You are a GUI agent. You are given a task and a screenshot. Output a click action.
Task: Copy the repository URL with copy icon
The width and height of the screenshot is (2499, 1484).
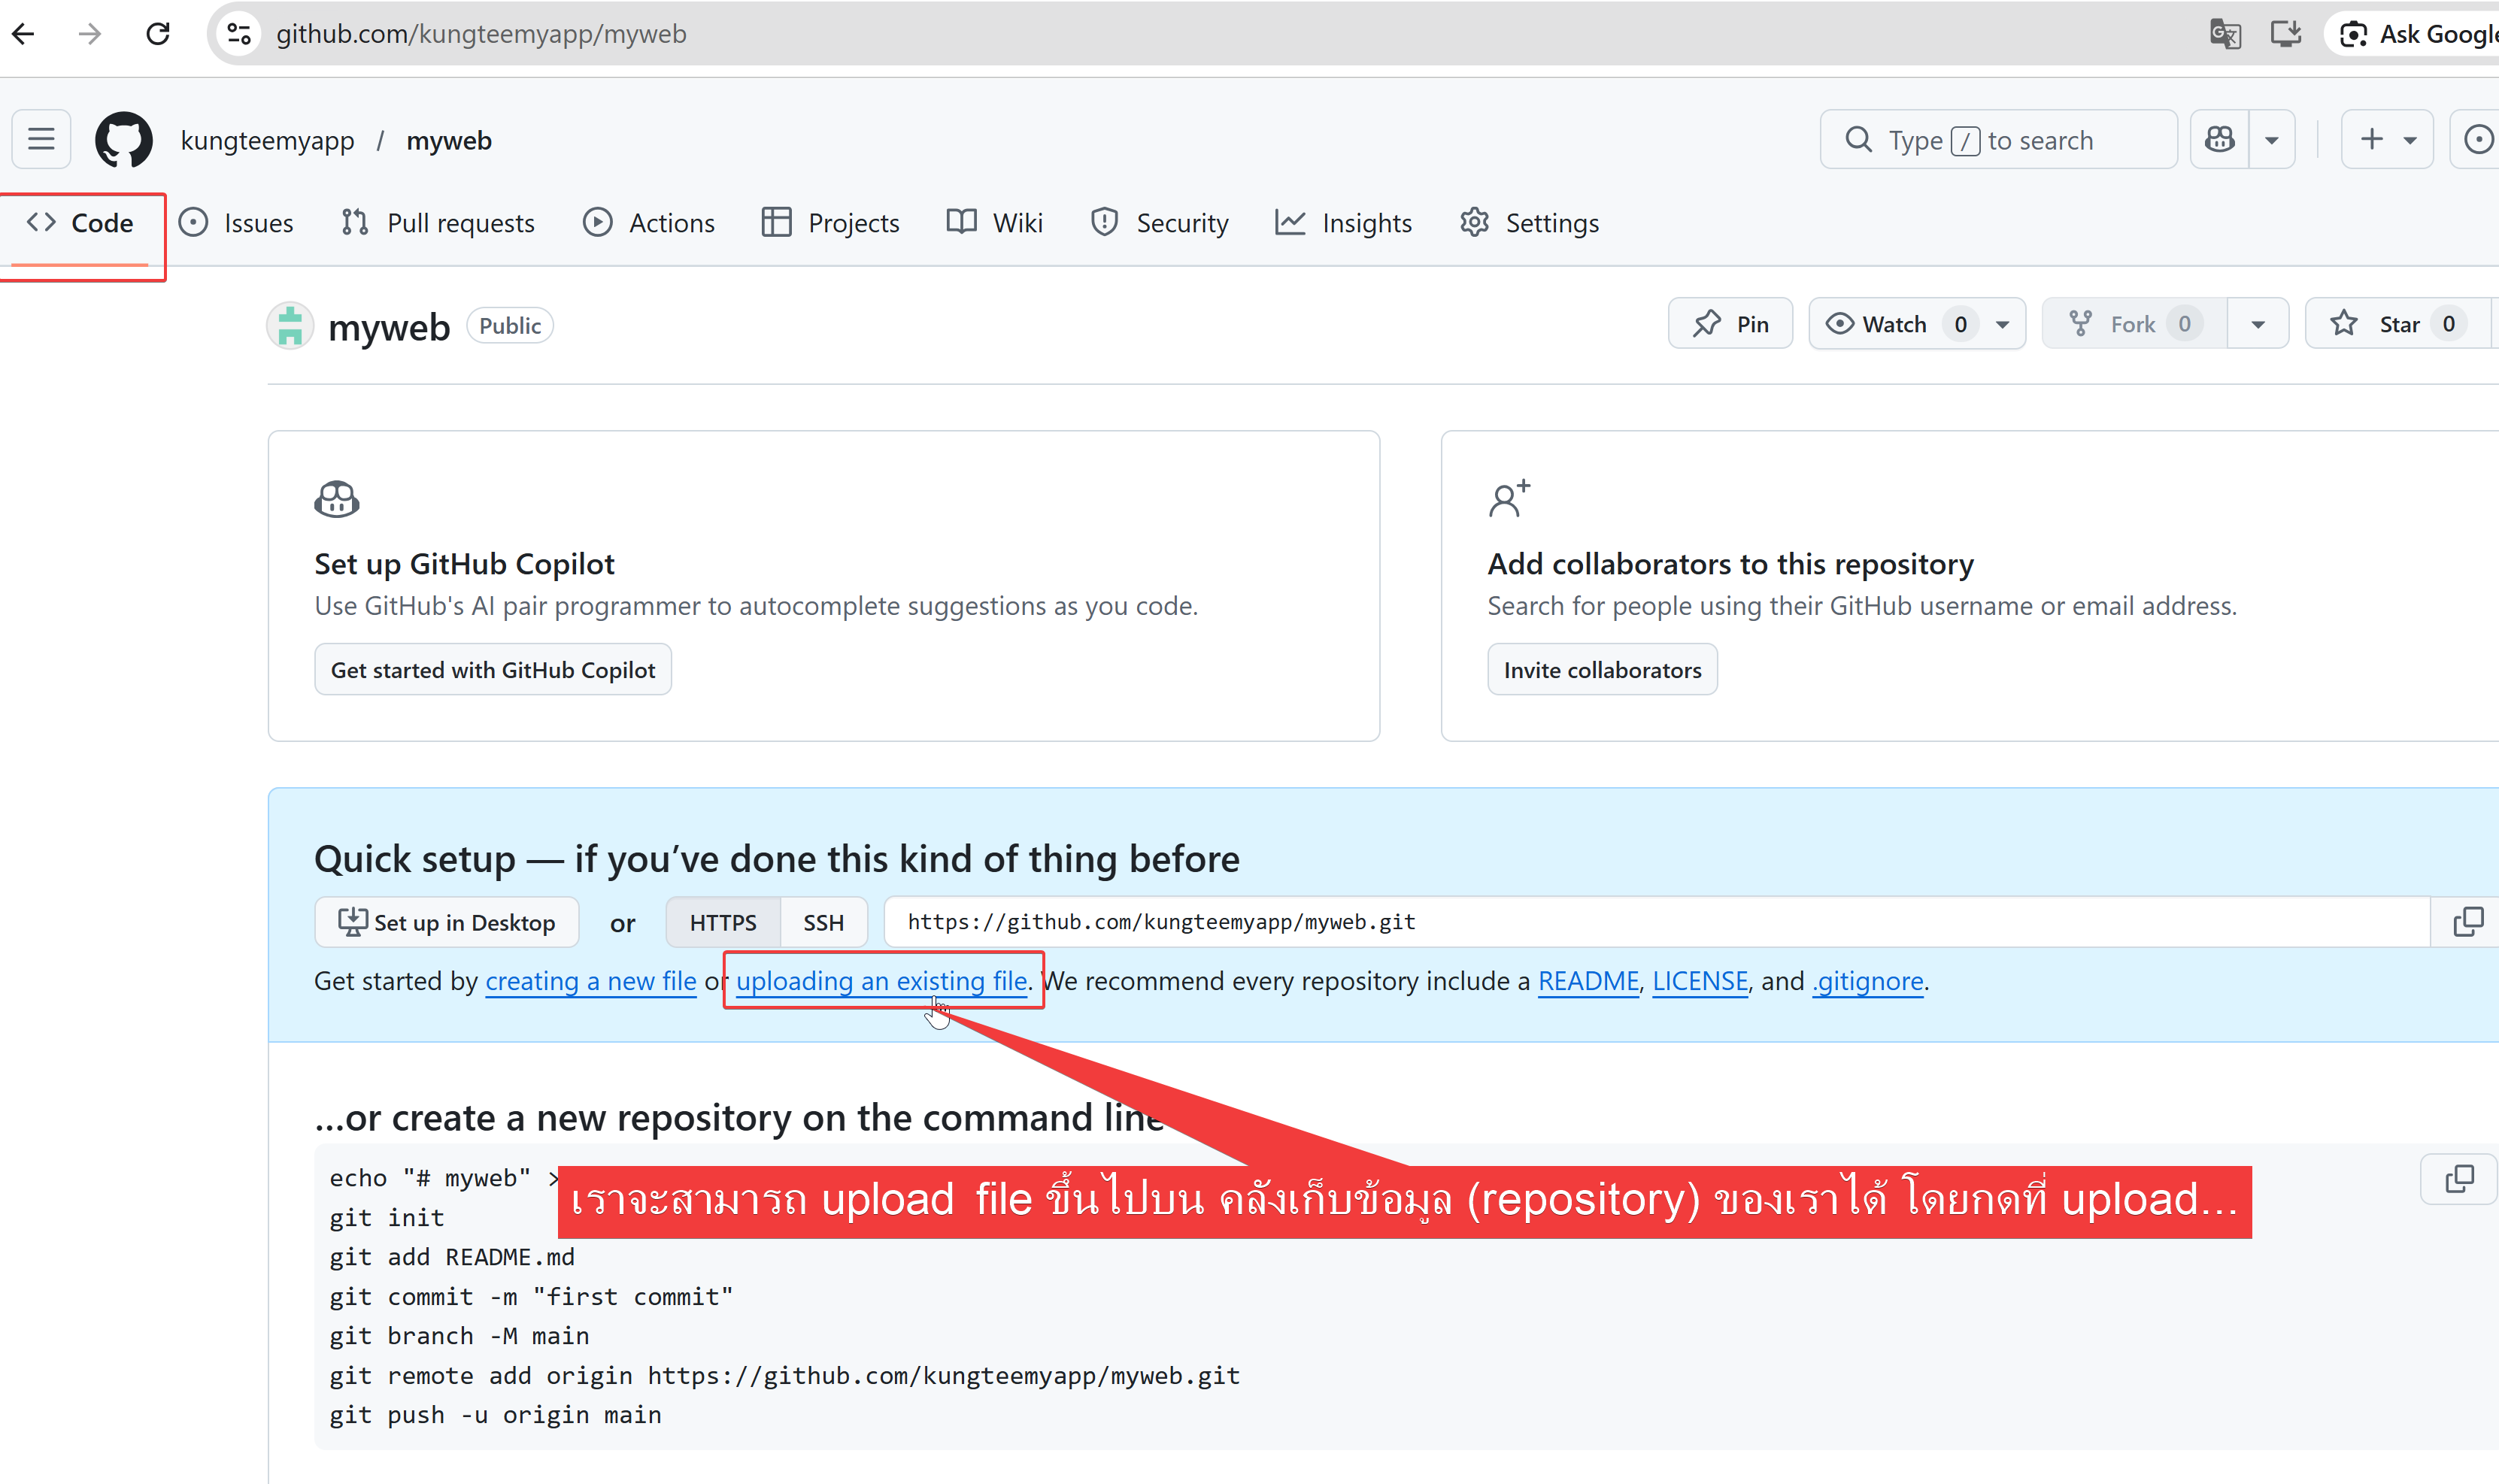coord(2467,922)
